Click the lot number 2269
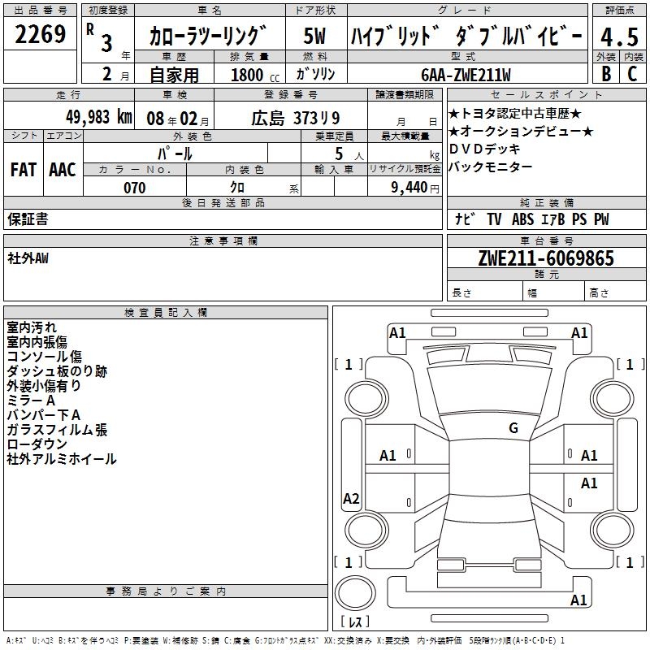This screenshot has width=650, height=650. click(x=40, y=34)
